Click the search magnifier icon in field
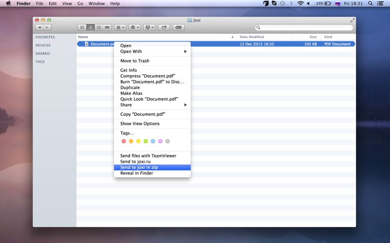 click(258, 28)
